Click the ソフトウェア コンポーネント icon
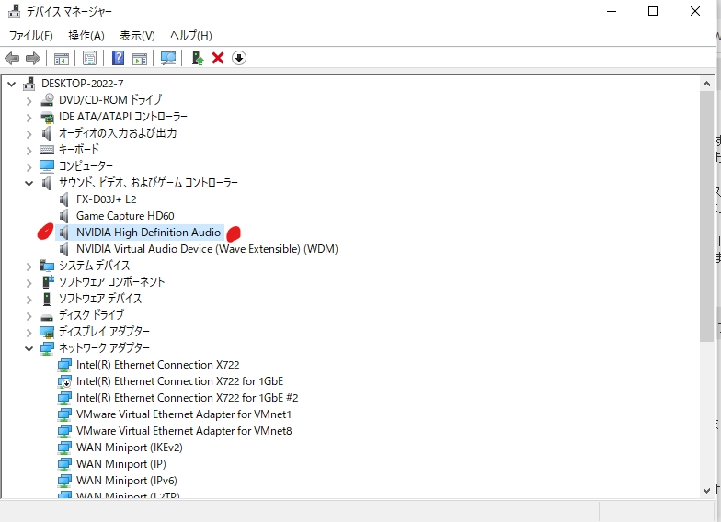The image size is (721, 522). (48, 281)
